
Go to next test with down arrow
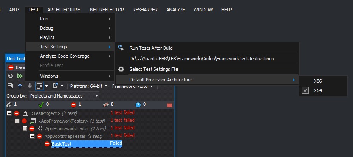point(29,86)
